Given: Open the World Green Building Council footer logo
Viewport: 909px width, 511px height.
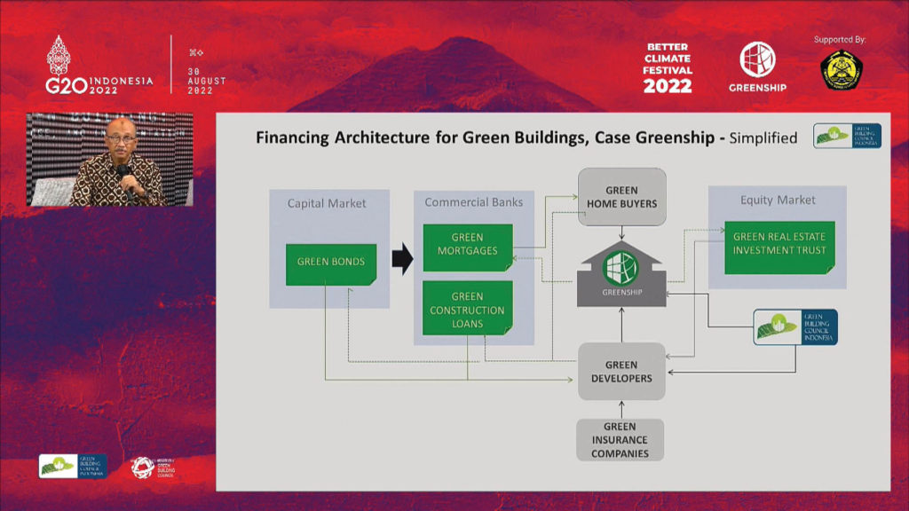Looking at the screenshot, I should pos(153,468).
